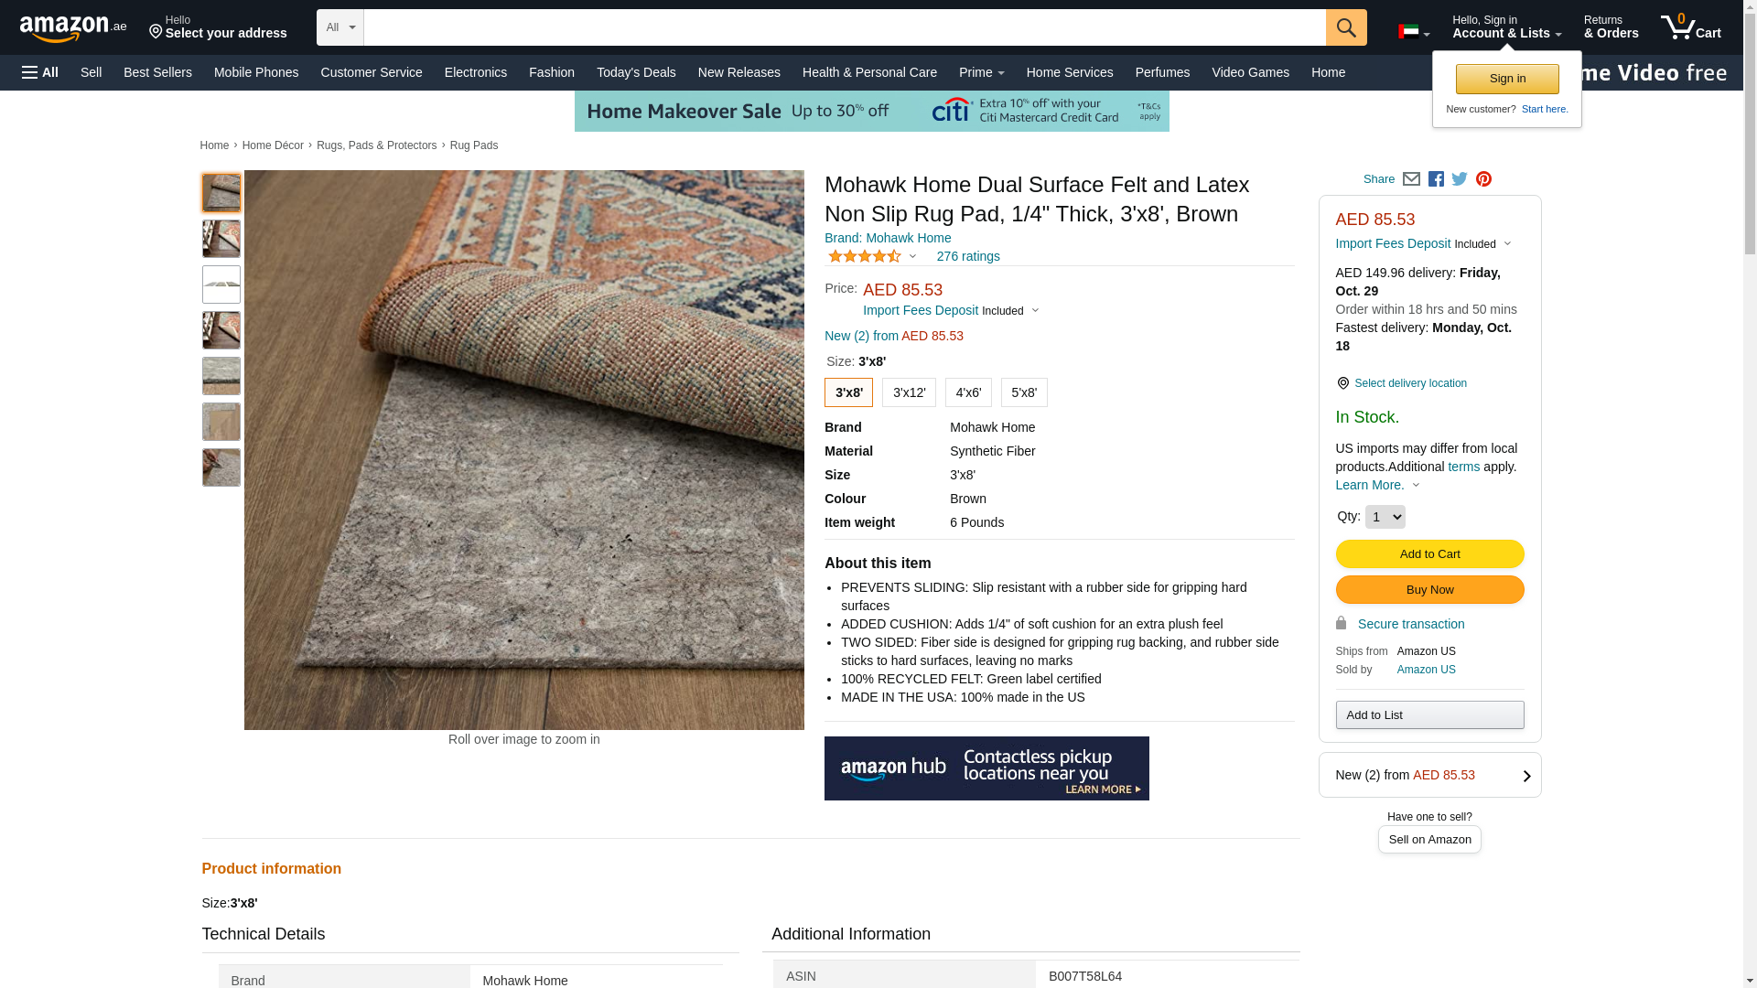Share product via email icon
1757x988 pixels.
pos(1411,179)
